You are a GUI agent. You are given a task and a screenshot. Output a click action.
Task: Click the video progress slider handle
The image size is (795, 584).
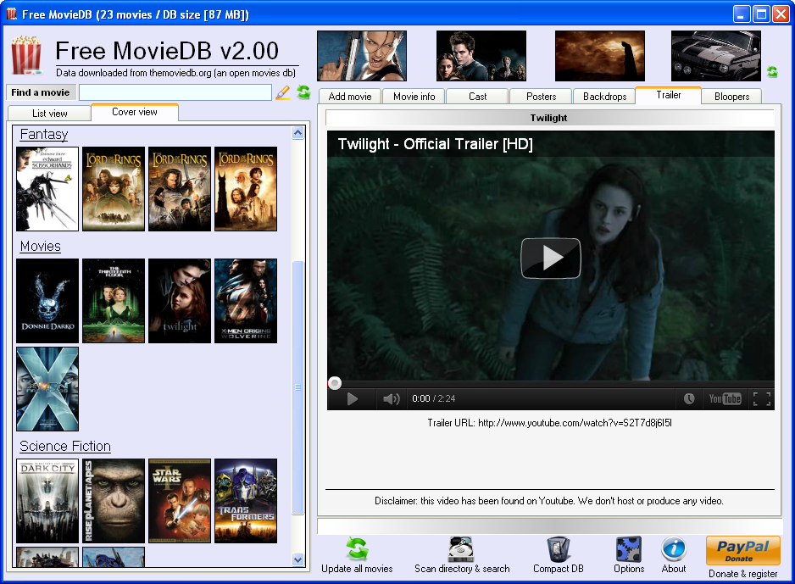tap(335, 383)
